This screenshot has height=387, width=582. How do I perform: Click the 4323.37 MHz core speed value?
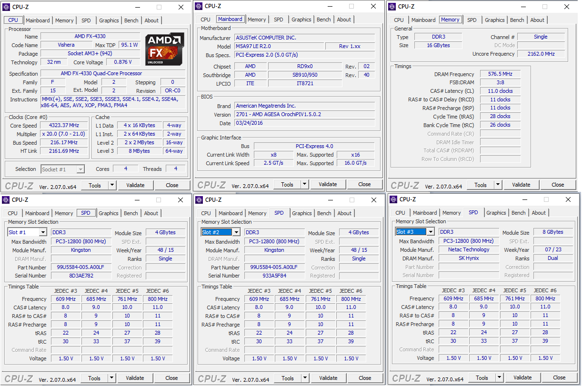point(64,126)
